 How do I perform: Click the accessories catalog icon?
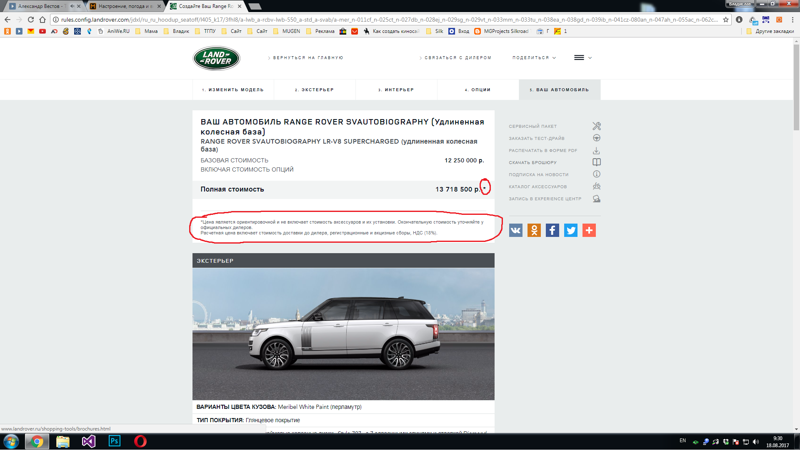[x=597, y=186]
